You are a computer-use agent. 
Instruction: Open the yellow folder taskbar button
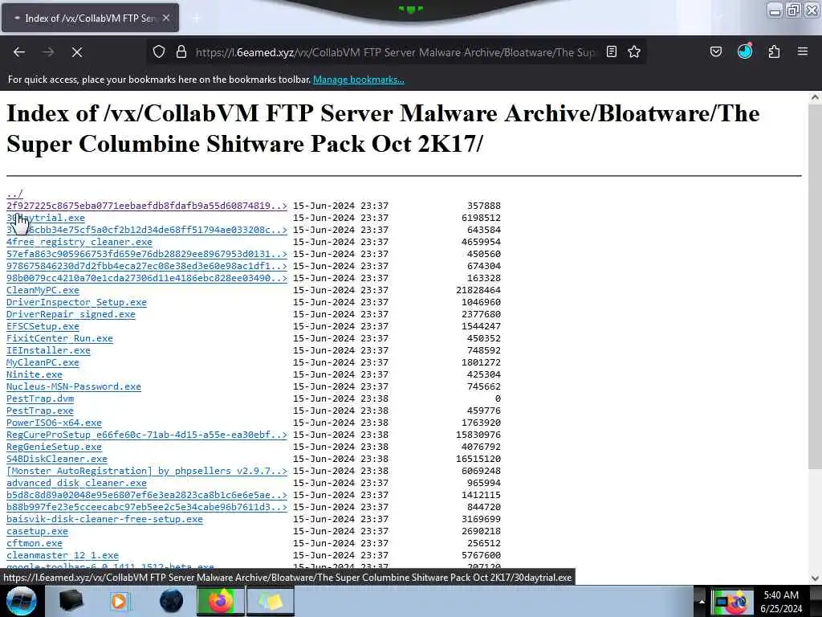[x=270, y=601]
